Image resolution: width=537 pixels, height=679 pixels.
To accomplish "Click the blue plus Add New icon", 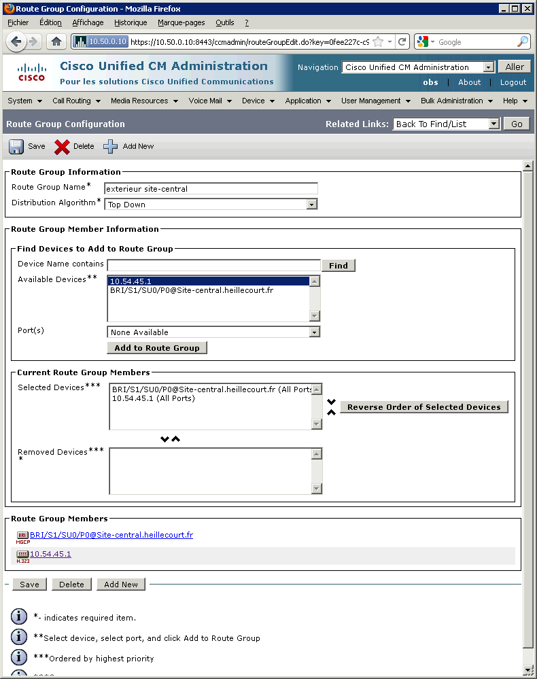I will tap(110, 146).
